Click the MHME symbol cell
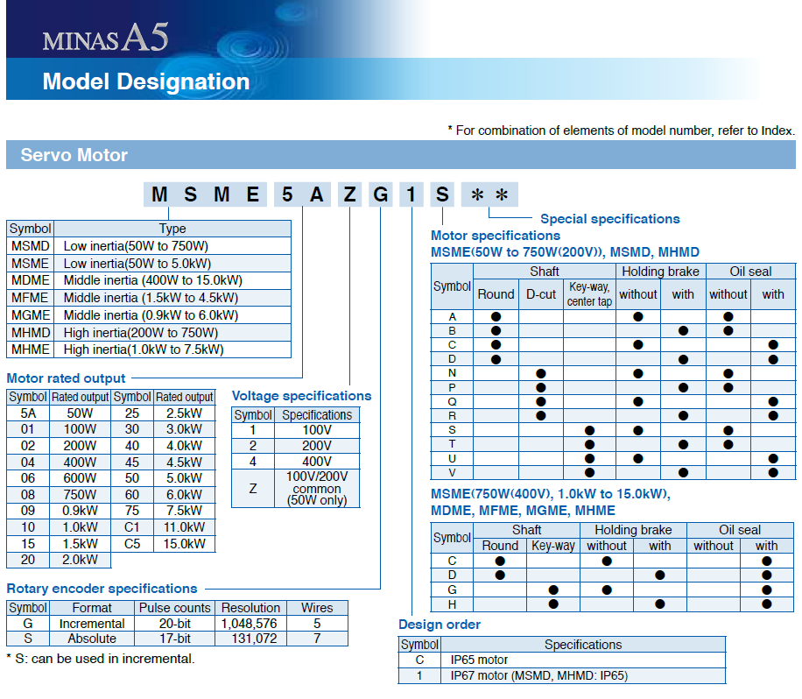 pos(30,349)
